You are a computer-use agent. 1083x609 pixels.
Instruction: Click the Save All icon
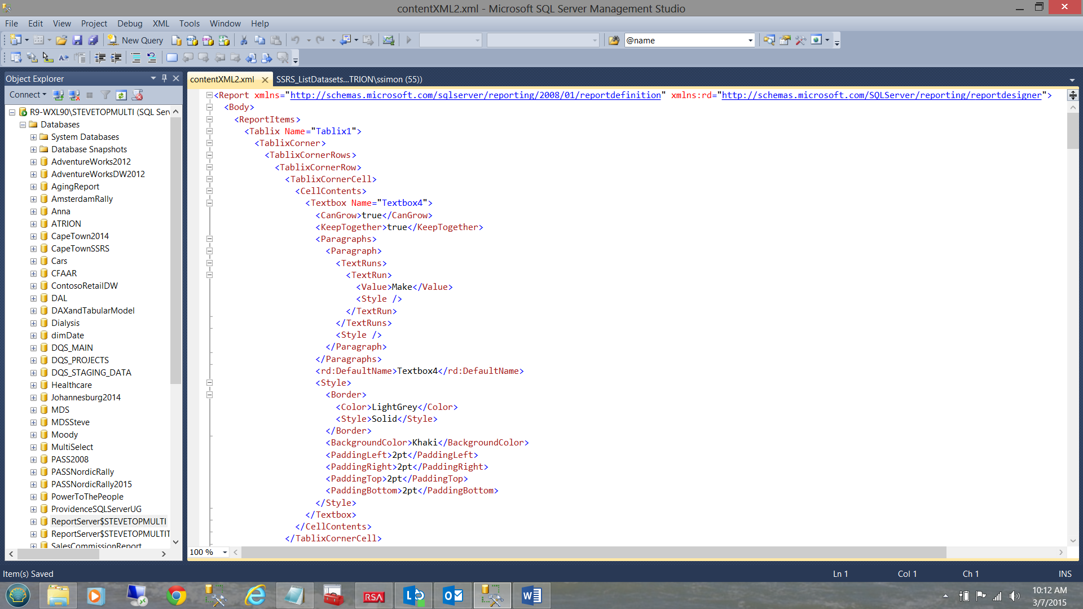click(x=94, y=40)
